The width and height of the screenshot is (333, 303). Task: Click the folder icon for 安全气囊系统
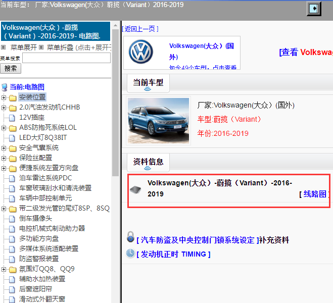tap(13, 148)
